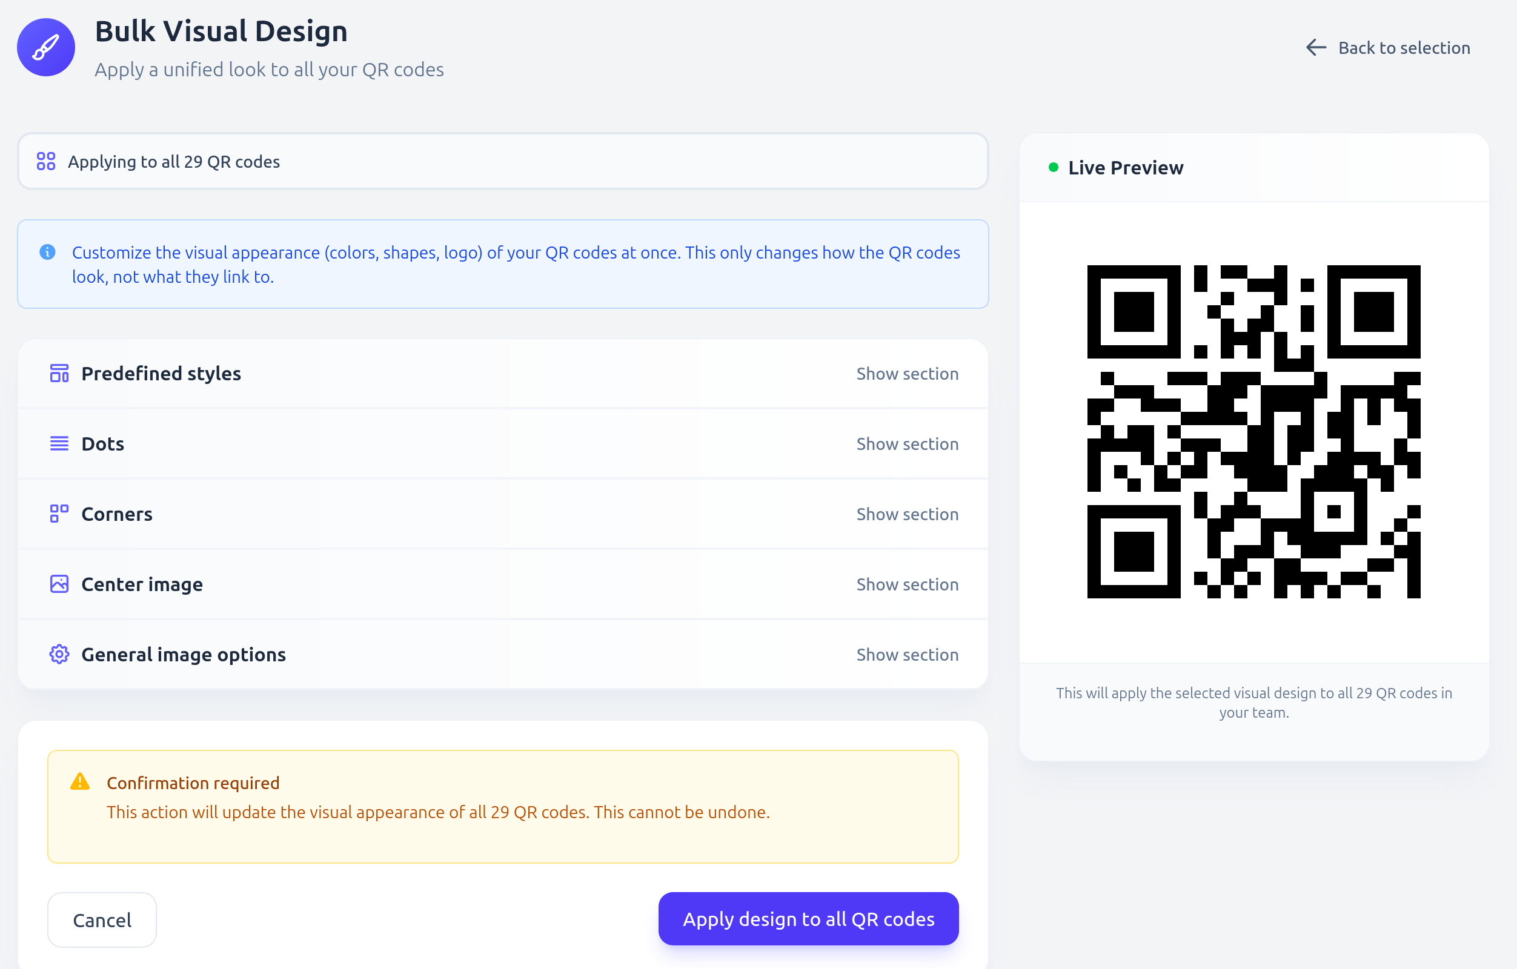Click the gear icon for General image options
1517x969 pixels.
pyautogui.click(x=59, y=654)
